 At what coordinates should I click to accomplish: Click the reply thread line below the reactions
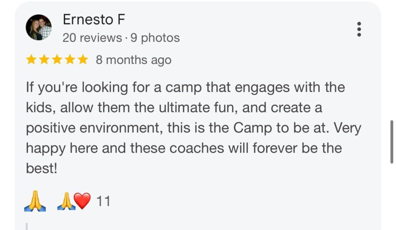[27, 226]
